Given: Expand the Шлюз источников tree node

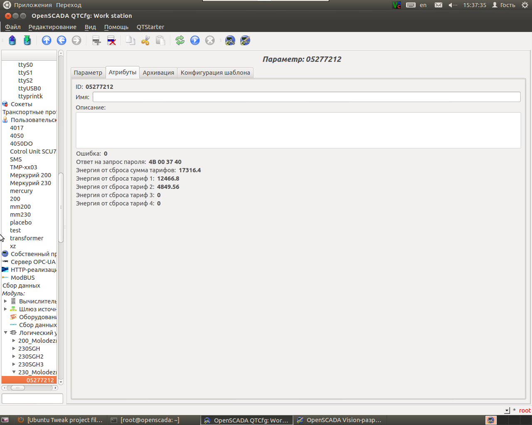Looking at the screenshot, I should [5, 309].
